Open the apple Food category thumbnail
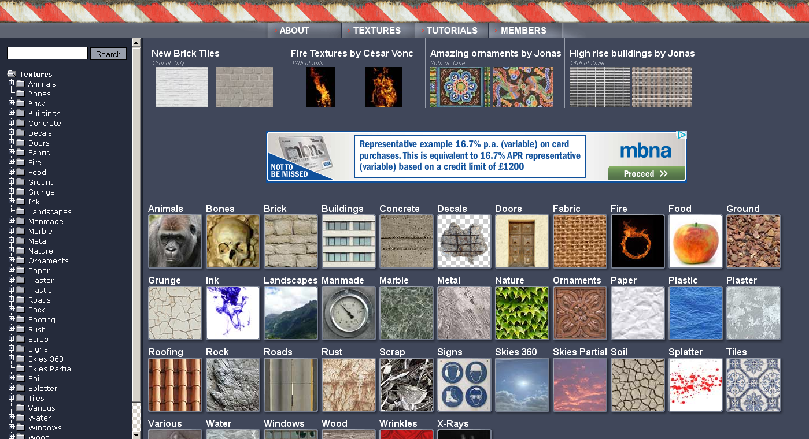 [695, 241]
